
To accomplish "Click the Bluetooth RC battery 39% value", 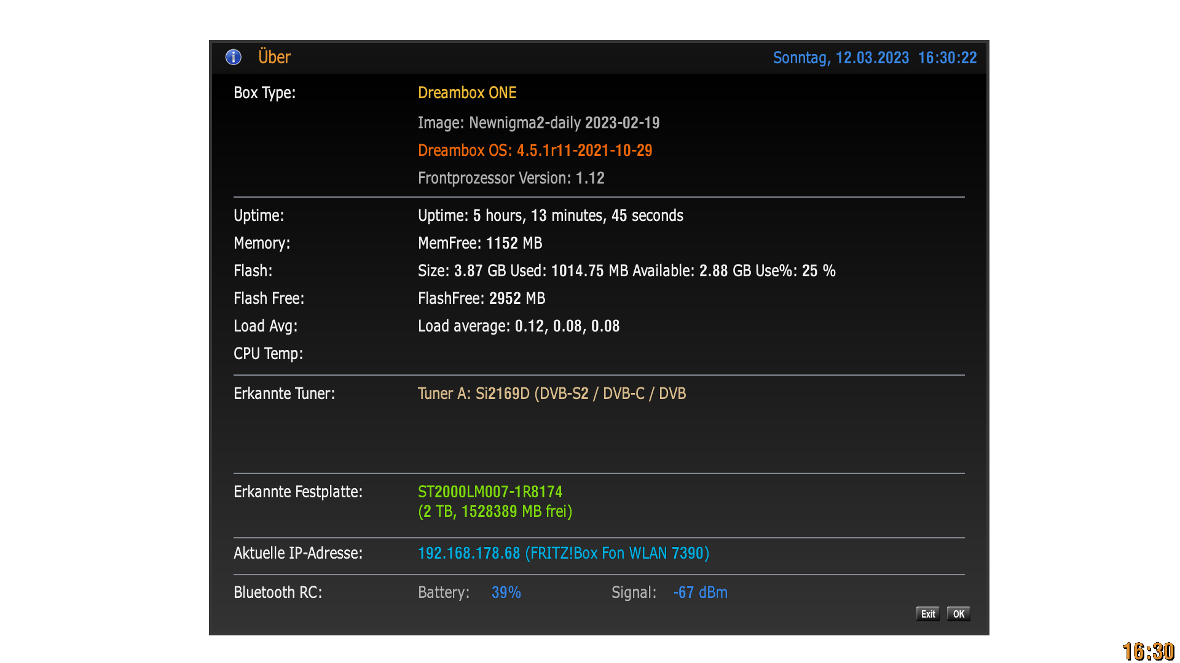I will pos(506,592).
